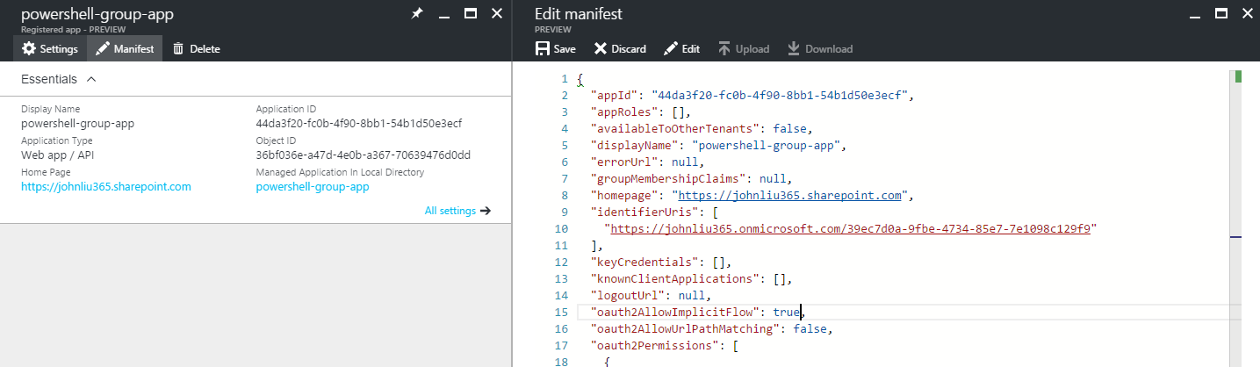The image size is (1260, 367).
Task: Pin the powershell-group-app blade
Action: tap(417, 14)
